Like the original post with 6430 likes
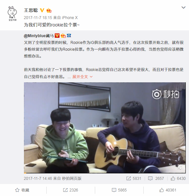189x196 pixels. point(178,178)
